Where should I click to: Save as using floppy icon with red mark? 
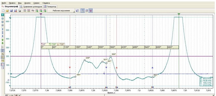[15, 11]
